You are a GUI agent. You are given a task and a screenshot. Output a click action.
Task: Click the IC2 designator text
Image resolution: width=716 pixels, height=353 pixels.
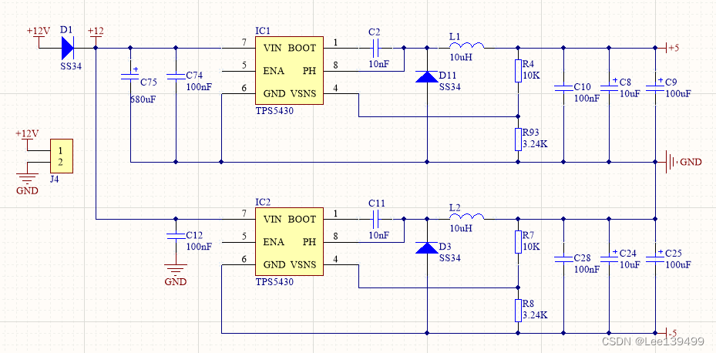pyautogui.click(x=263, y=202)
